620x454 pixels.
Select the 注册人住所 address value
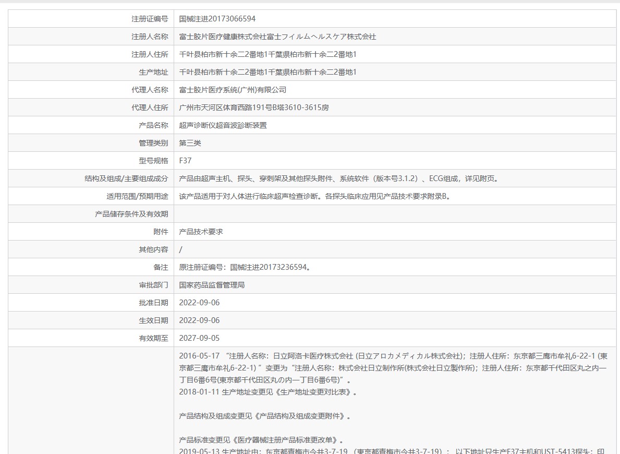click(x=268, y=54)
